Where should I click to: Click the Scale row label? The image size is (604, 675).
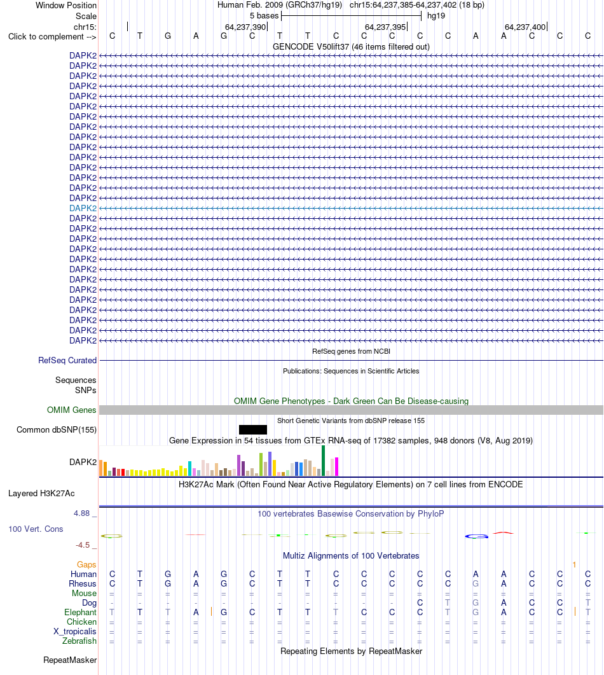86,17
